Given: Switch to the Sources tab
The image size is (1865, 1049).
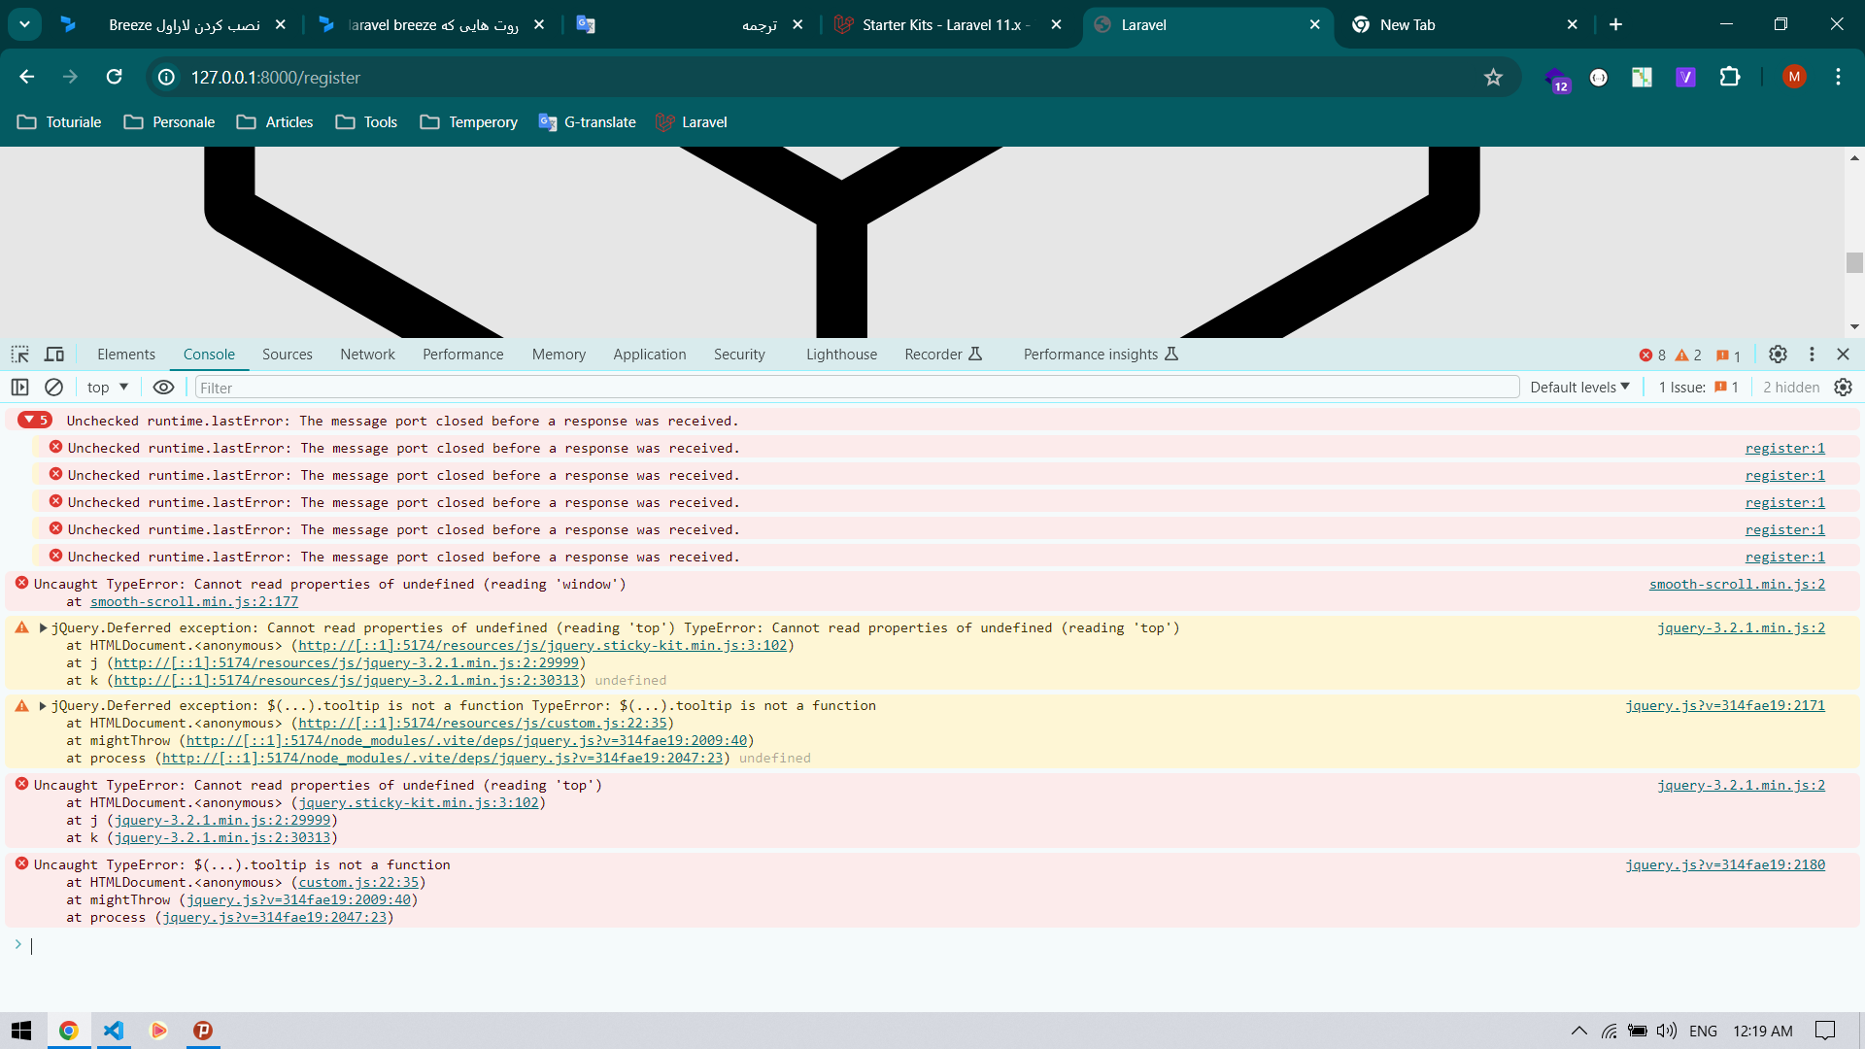Looking at the screenshot, I should point(288,355).
